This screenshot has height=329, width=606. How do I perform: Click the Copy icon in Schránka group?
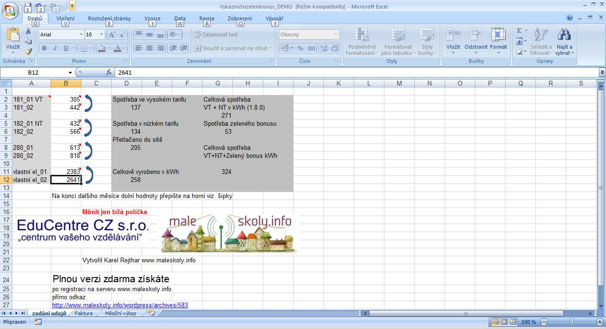[x=28, y=41]
